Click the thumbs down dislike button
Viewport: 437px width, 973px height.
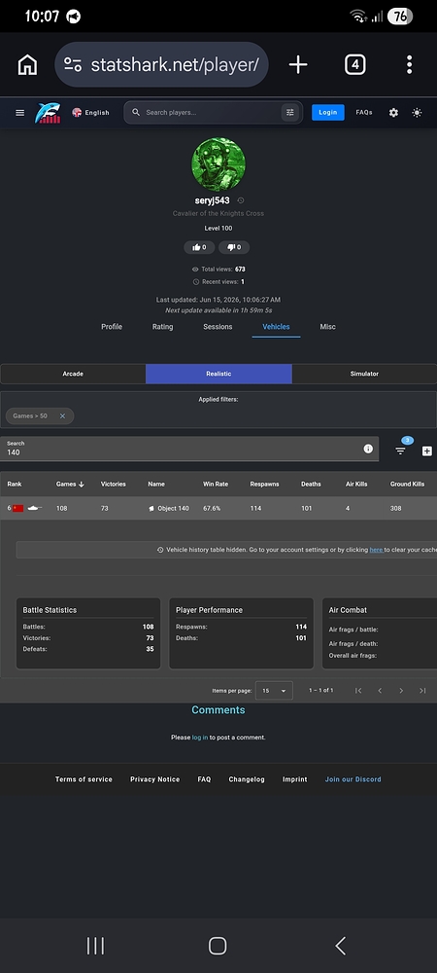(x=234, y=247)
